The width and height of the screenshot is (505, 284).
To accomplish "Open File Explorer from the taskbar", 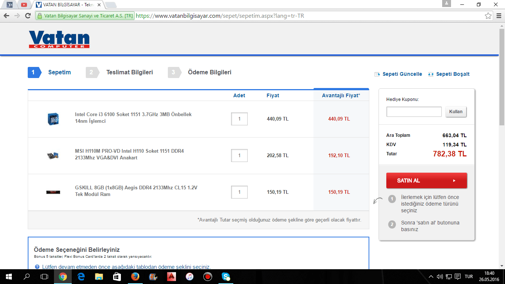I will coord(99,277).
